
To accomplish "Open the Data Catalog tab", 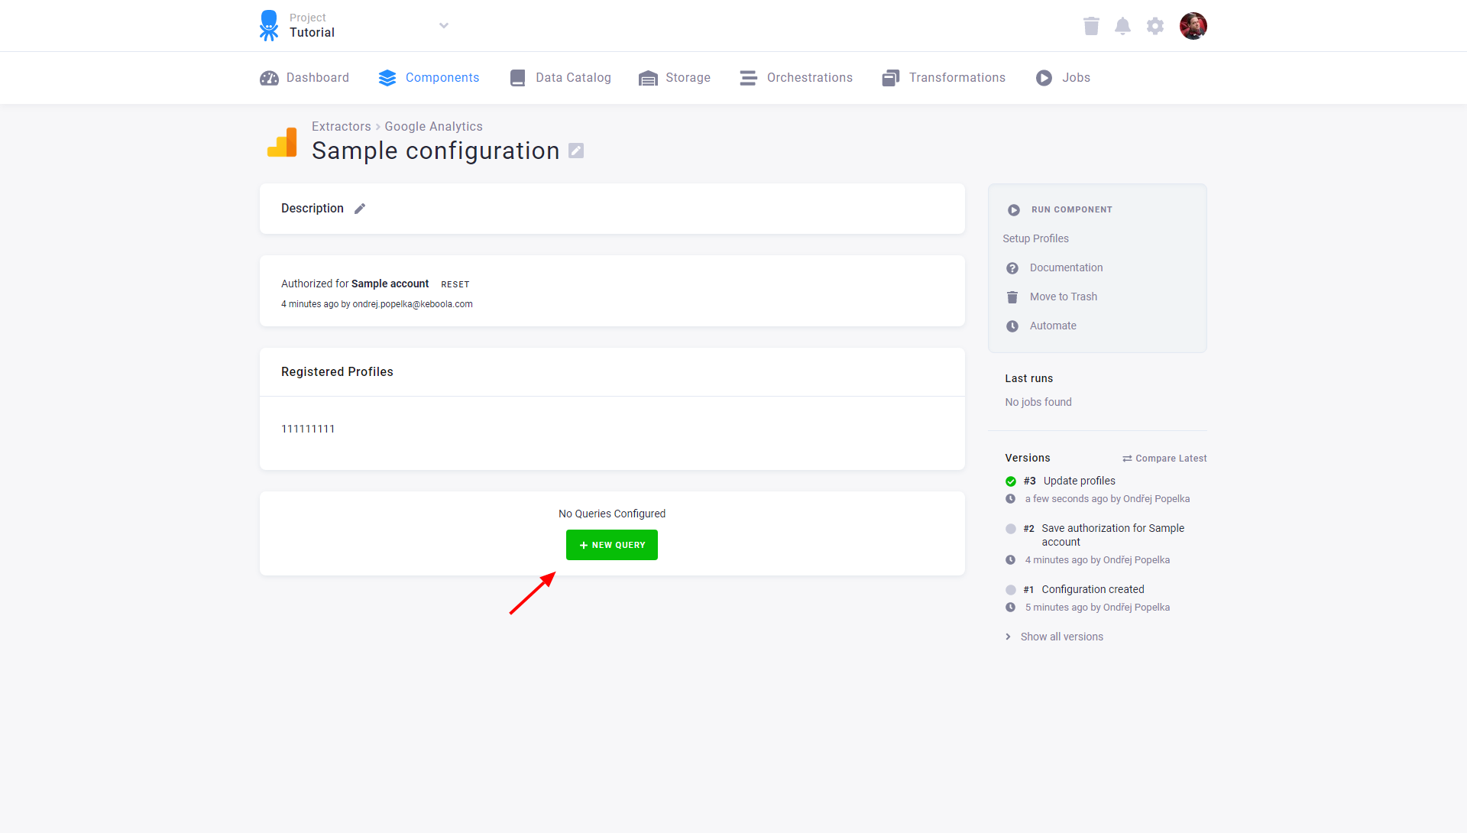I will pyautogui.click(x=560, y=78).
